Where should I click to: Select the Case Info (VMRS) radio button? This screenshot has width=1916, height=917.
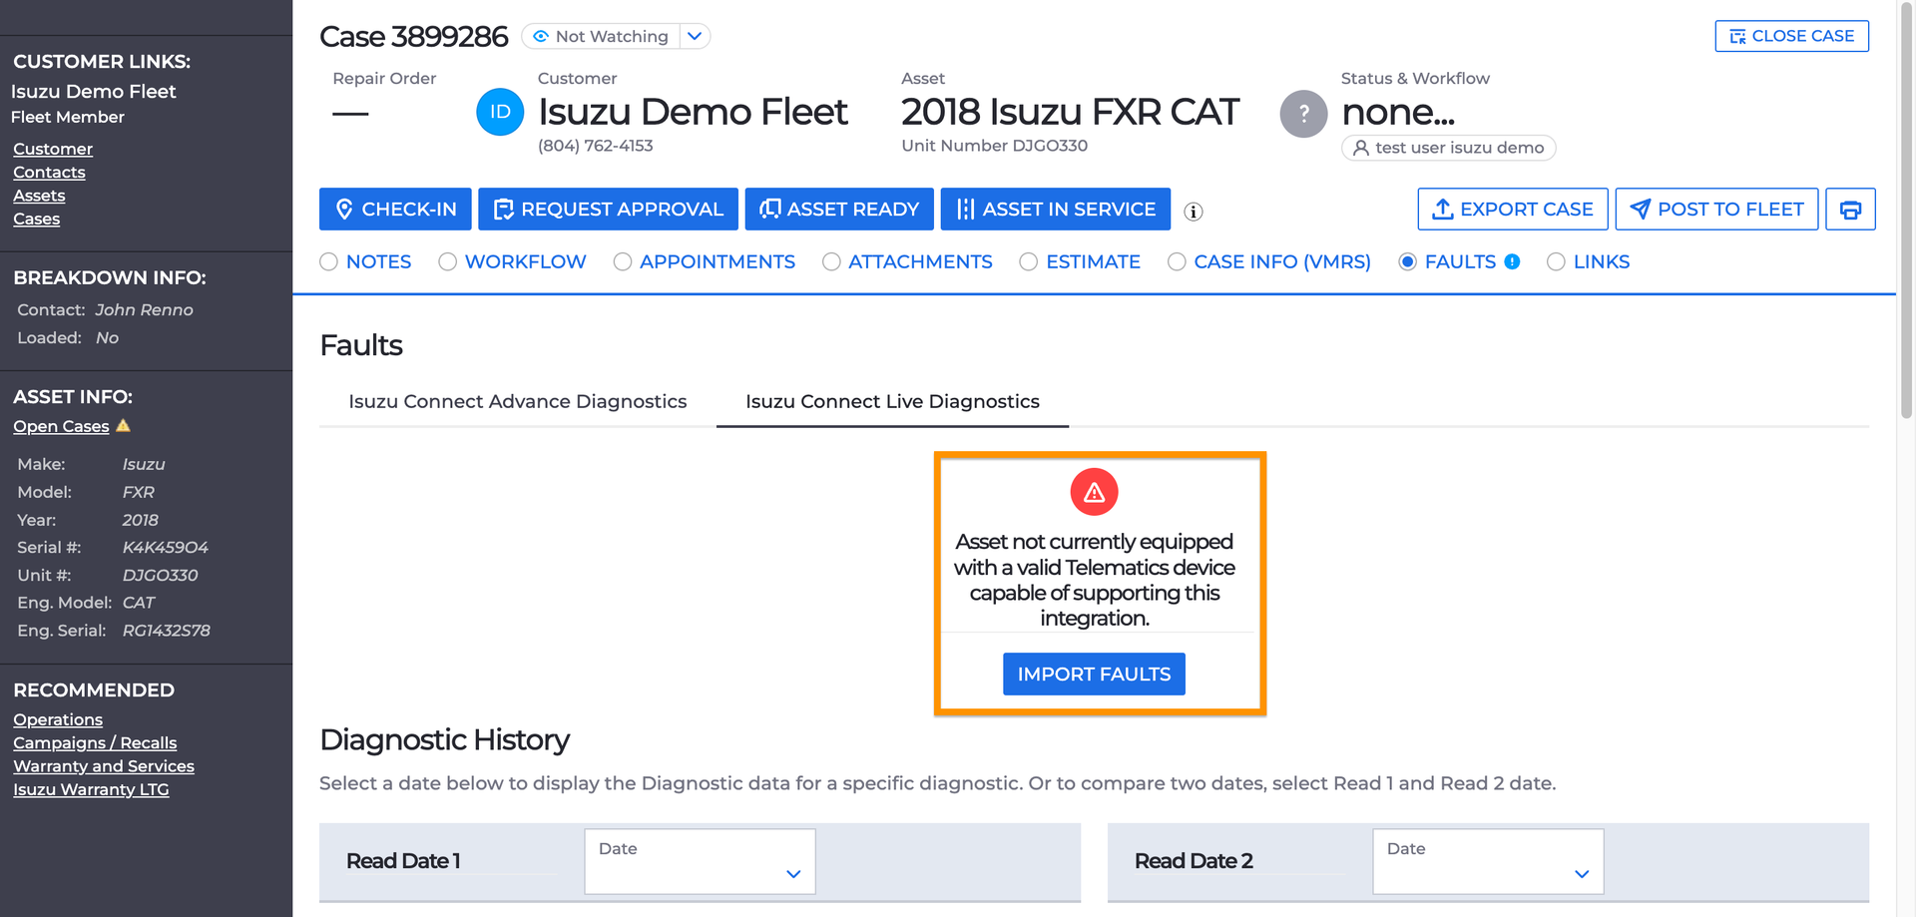coord(1178,261)
